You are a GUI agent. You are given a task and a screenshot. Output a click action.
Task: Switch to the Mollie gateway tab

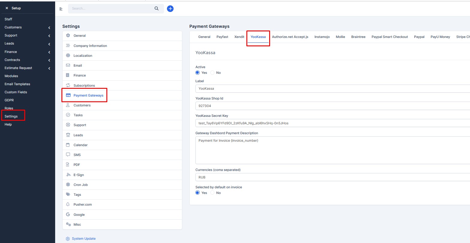coord(340,37)
